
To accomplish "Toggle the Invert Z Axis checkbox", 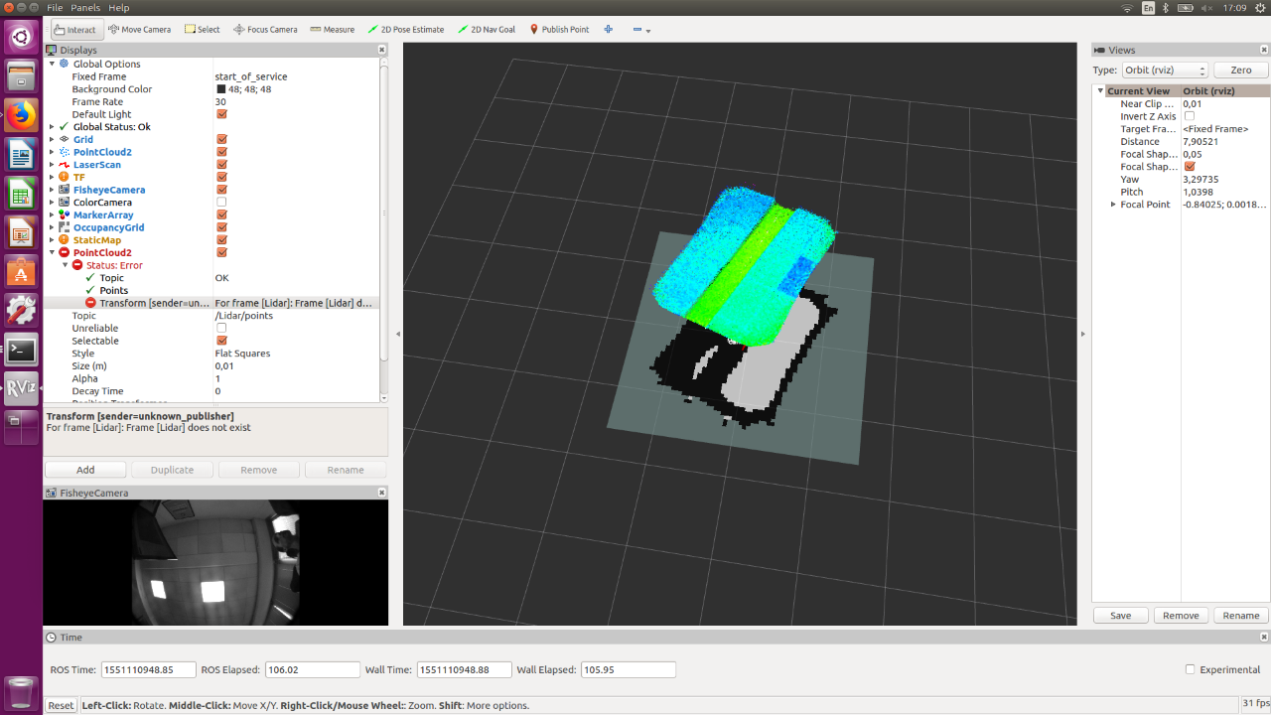I will pos(1190,116).
